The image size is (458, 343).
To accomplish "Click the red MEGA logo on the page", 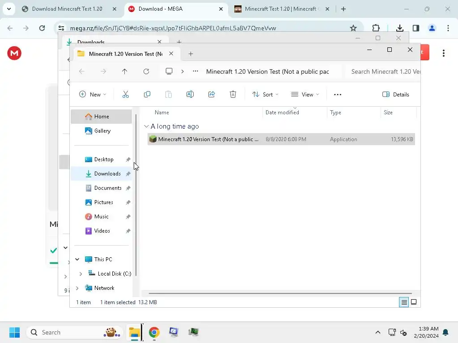I will (x=14, y=53).
